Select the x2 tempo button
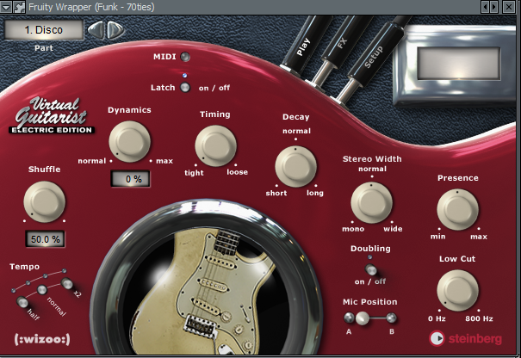Viewport: 521px width, 358px height. pos(67,283)
